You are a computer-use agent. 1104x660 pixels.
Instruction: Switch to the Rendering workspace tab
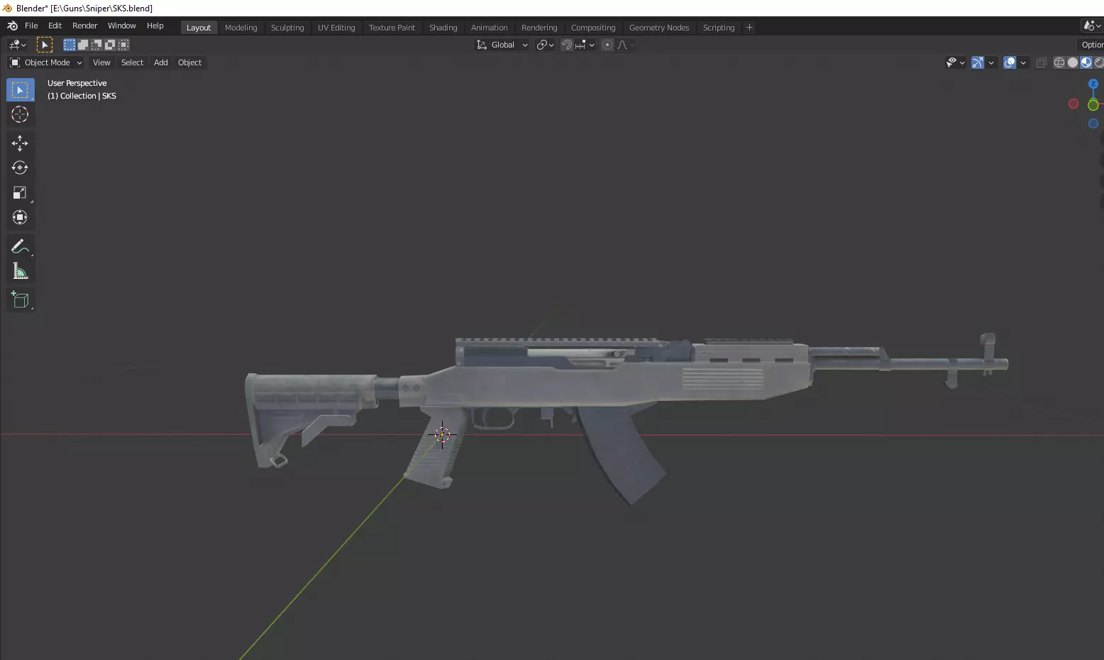539,28
